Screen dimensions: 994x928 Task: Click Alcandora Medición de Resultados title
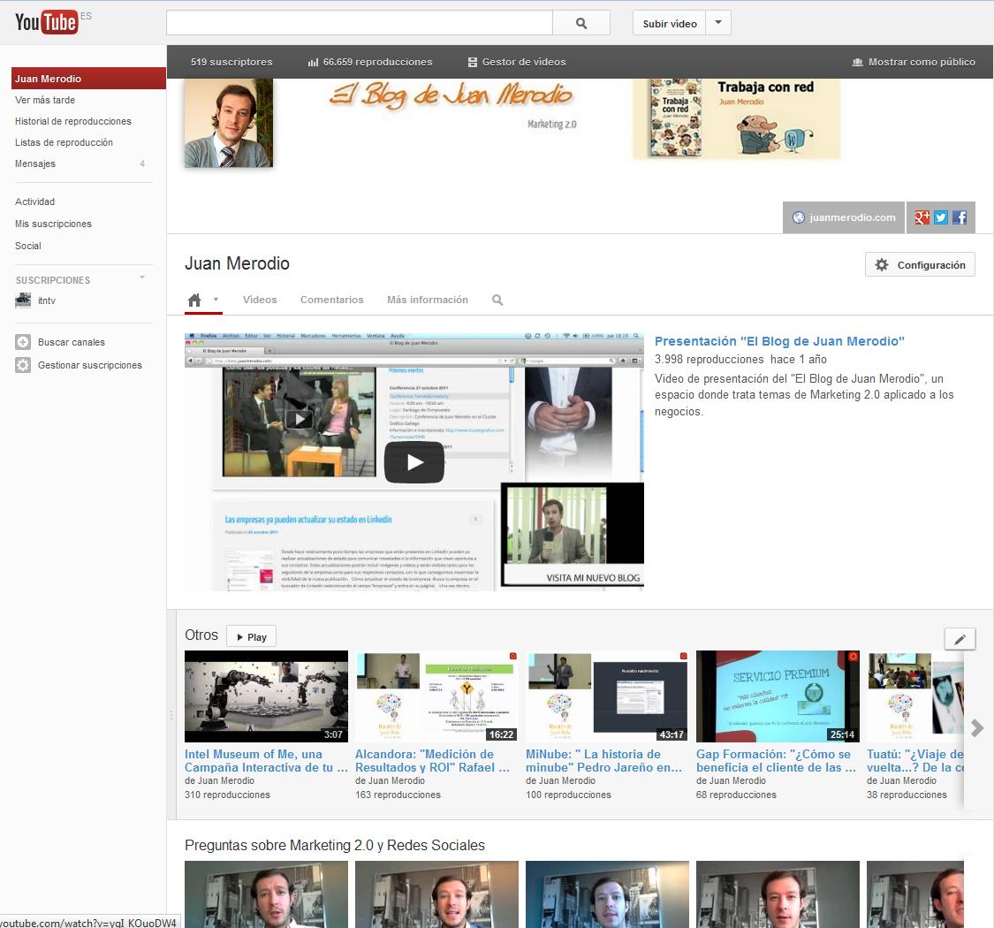click(432, 761)
